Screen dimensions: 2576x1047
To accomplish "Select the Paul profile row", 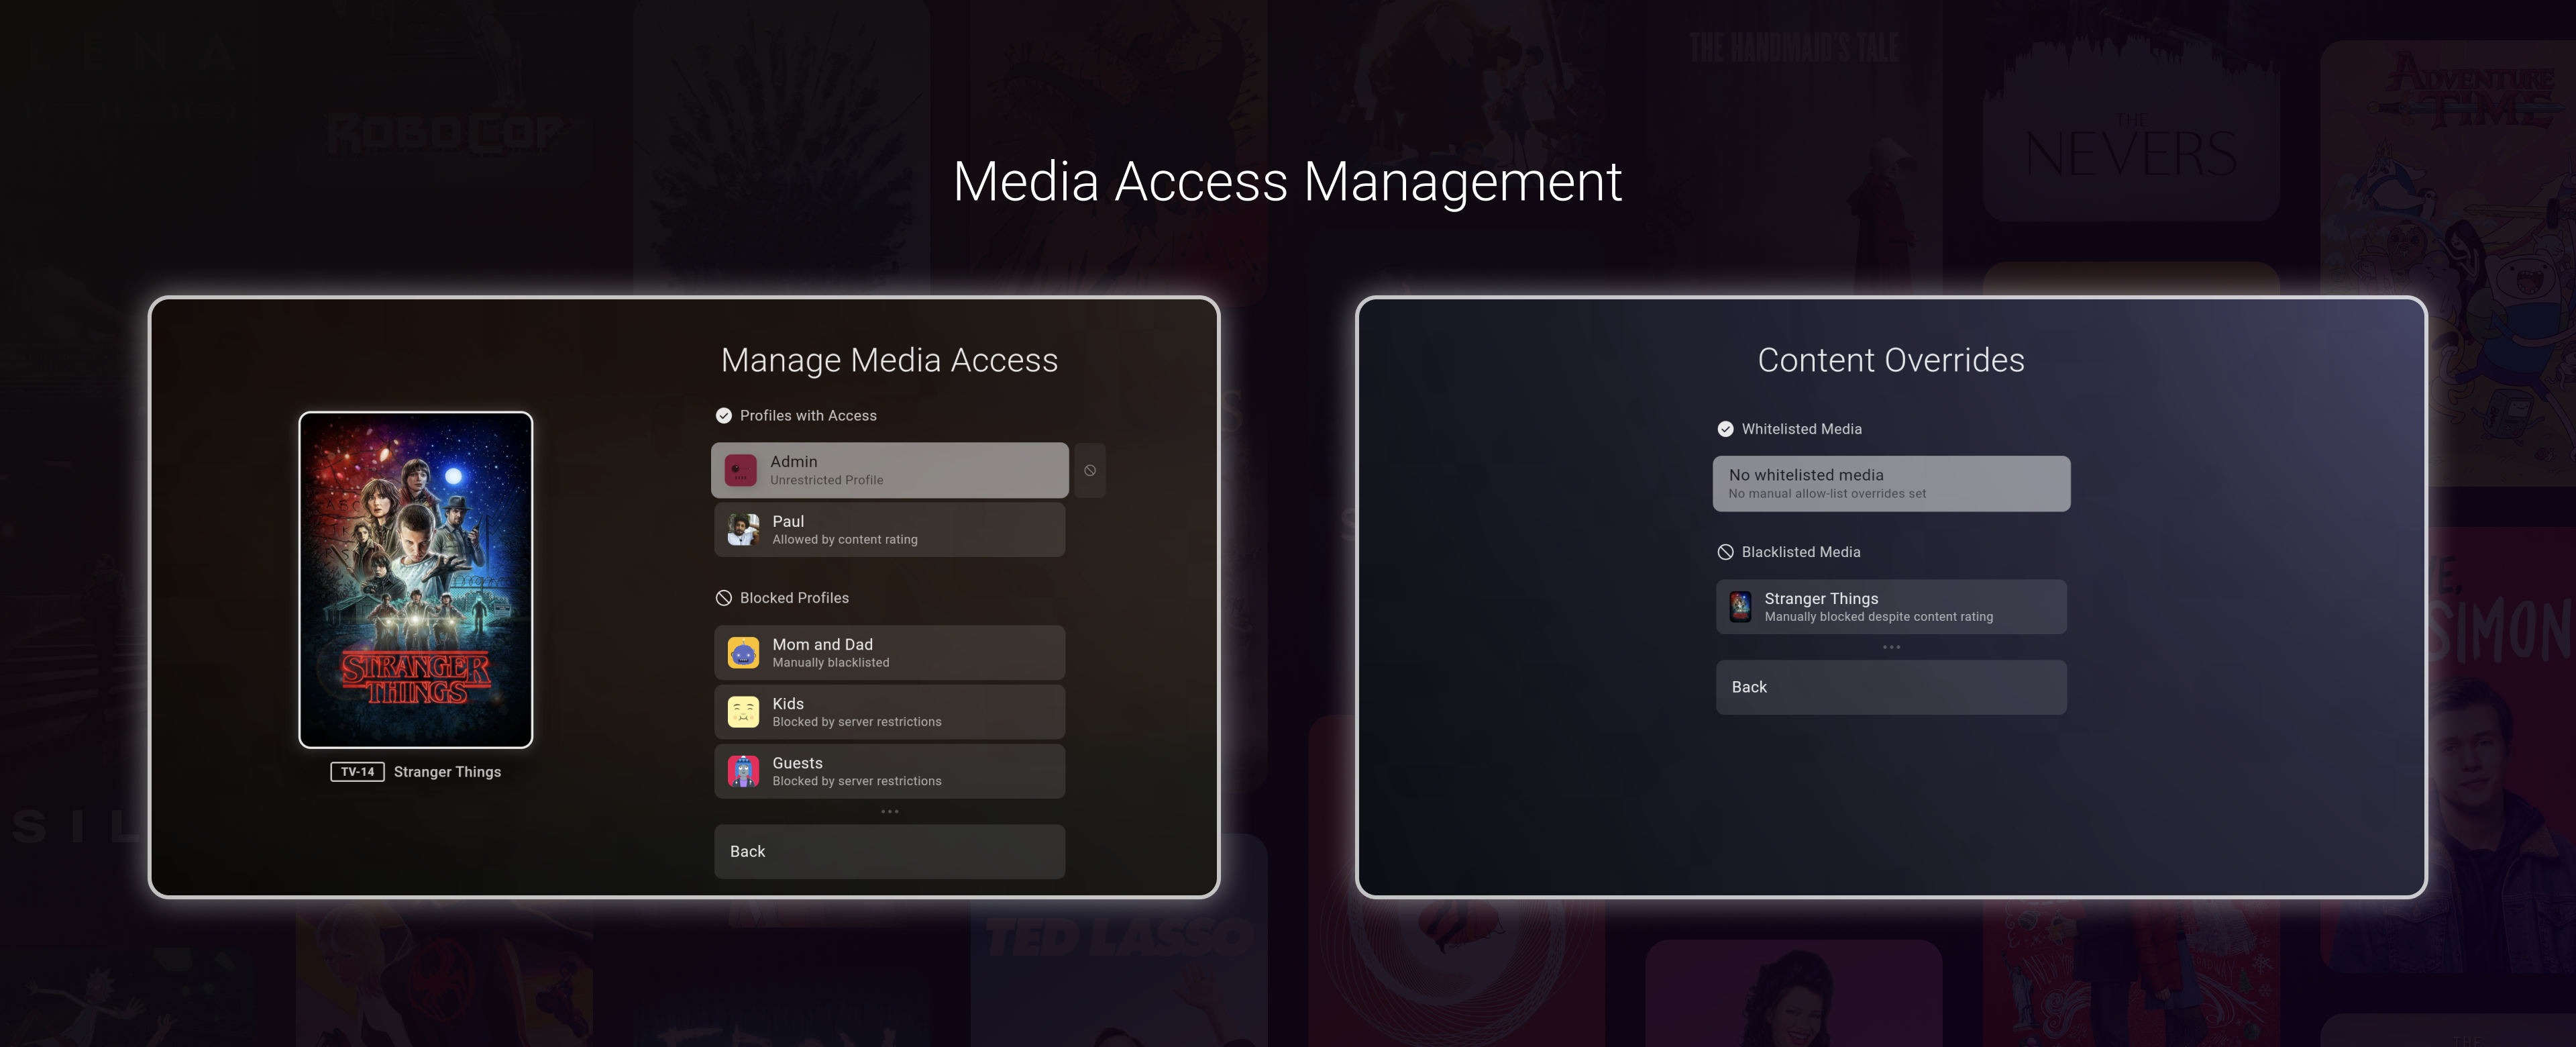I will tap(889, 530).
